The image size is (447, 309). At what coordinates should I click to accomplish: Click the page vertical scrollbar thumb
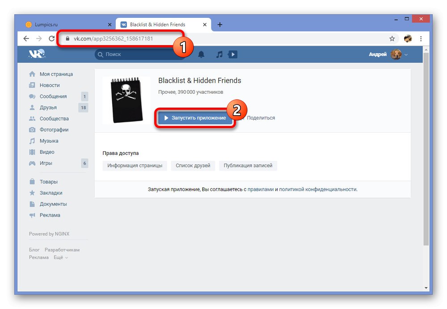point(426,149)
